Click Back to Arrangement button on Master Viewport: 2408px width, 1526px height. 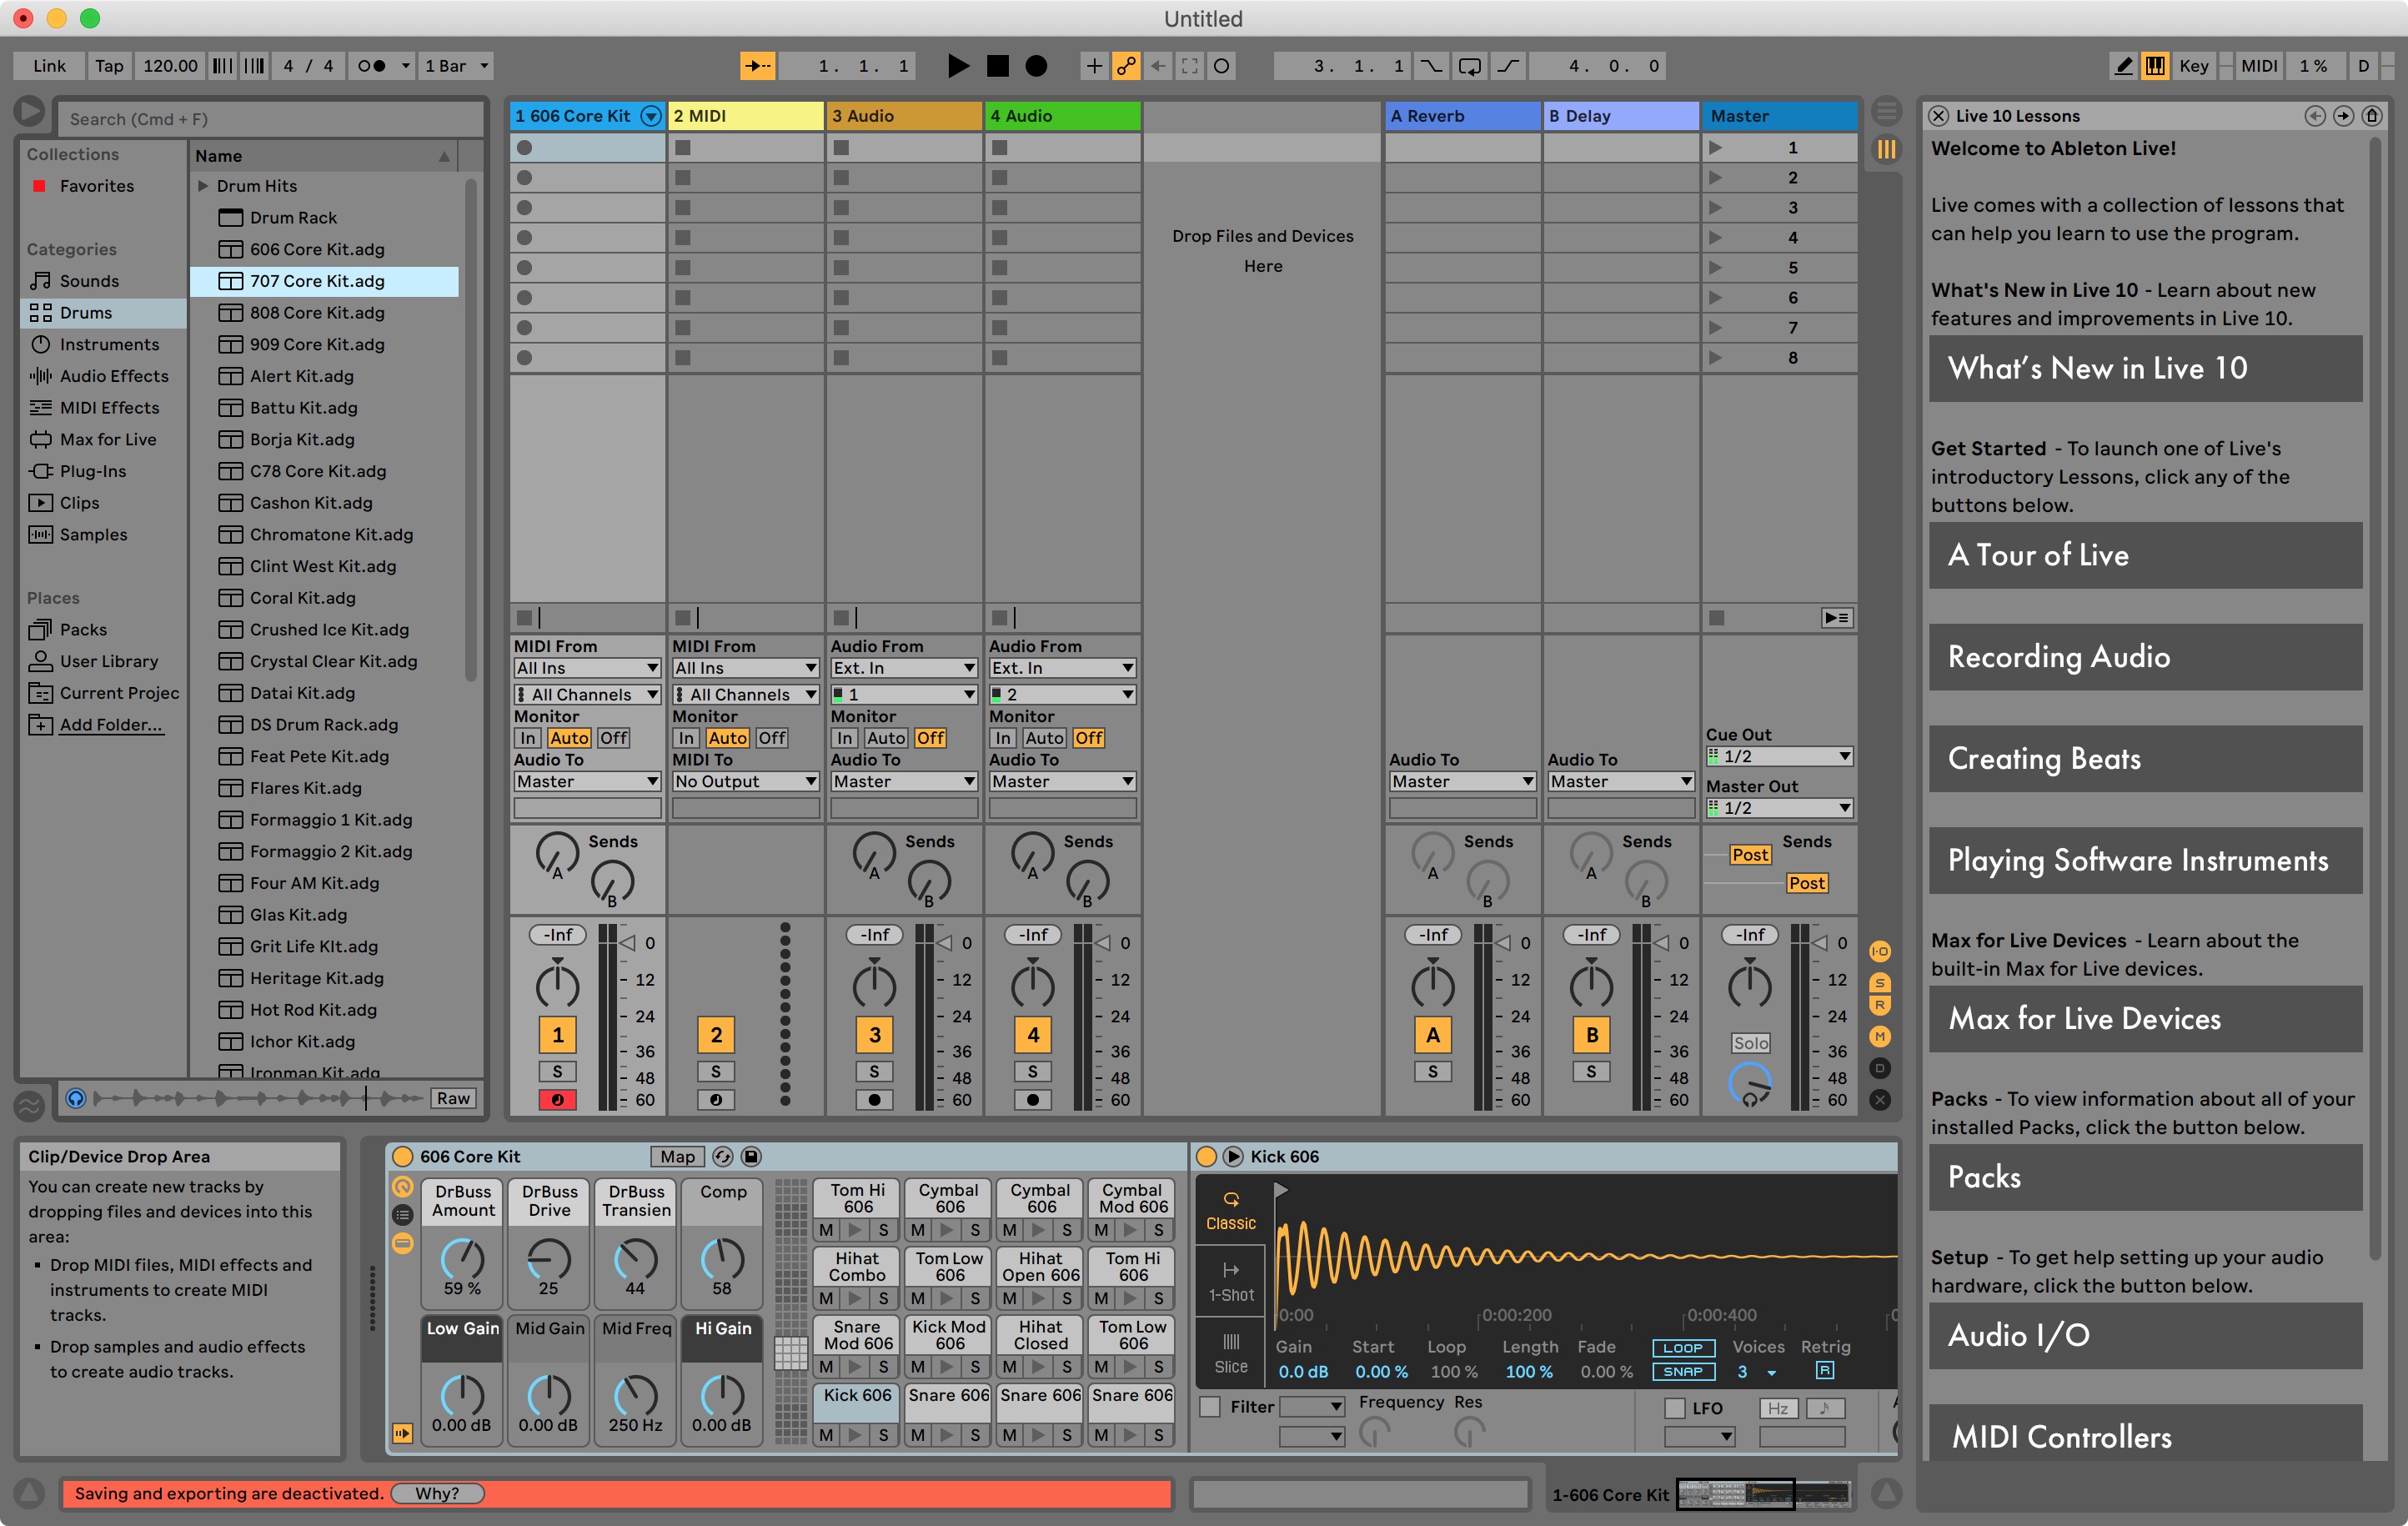tap(1837, 618)
